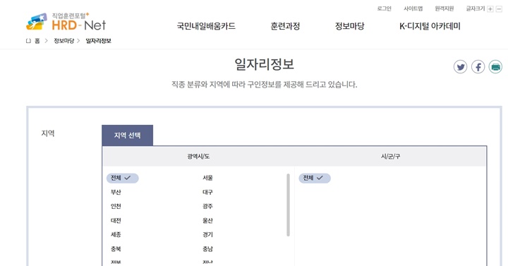Open 국민내일배움카드 menu

(206, 26)
